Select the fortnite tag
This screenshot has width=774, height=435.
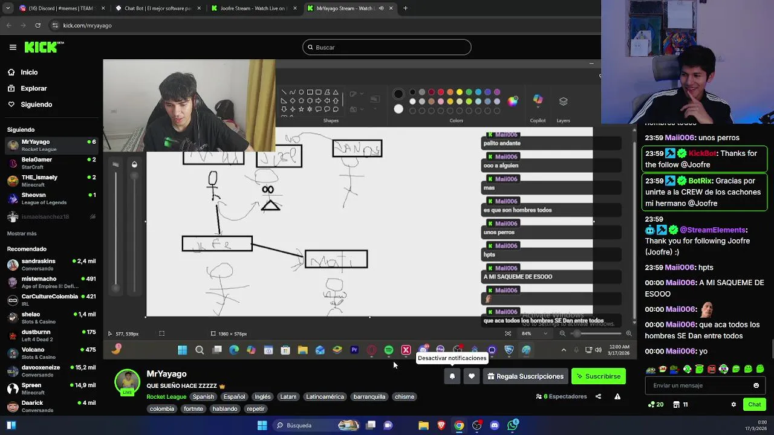193,409
